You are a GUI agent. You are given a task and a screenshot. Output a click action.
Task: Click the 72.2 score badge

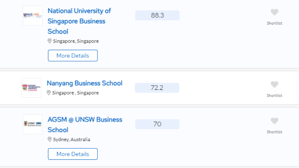tap(157, 88)
